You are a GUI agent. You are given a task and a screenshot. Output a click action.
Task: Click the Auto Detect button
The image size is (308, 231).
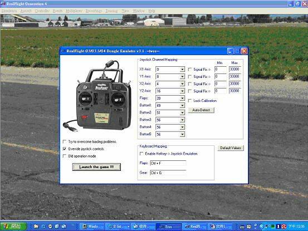[201, 110]
